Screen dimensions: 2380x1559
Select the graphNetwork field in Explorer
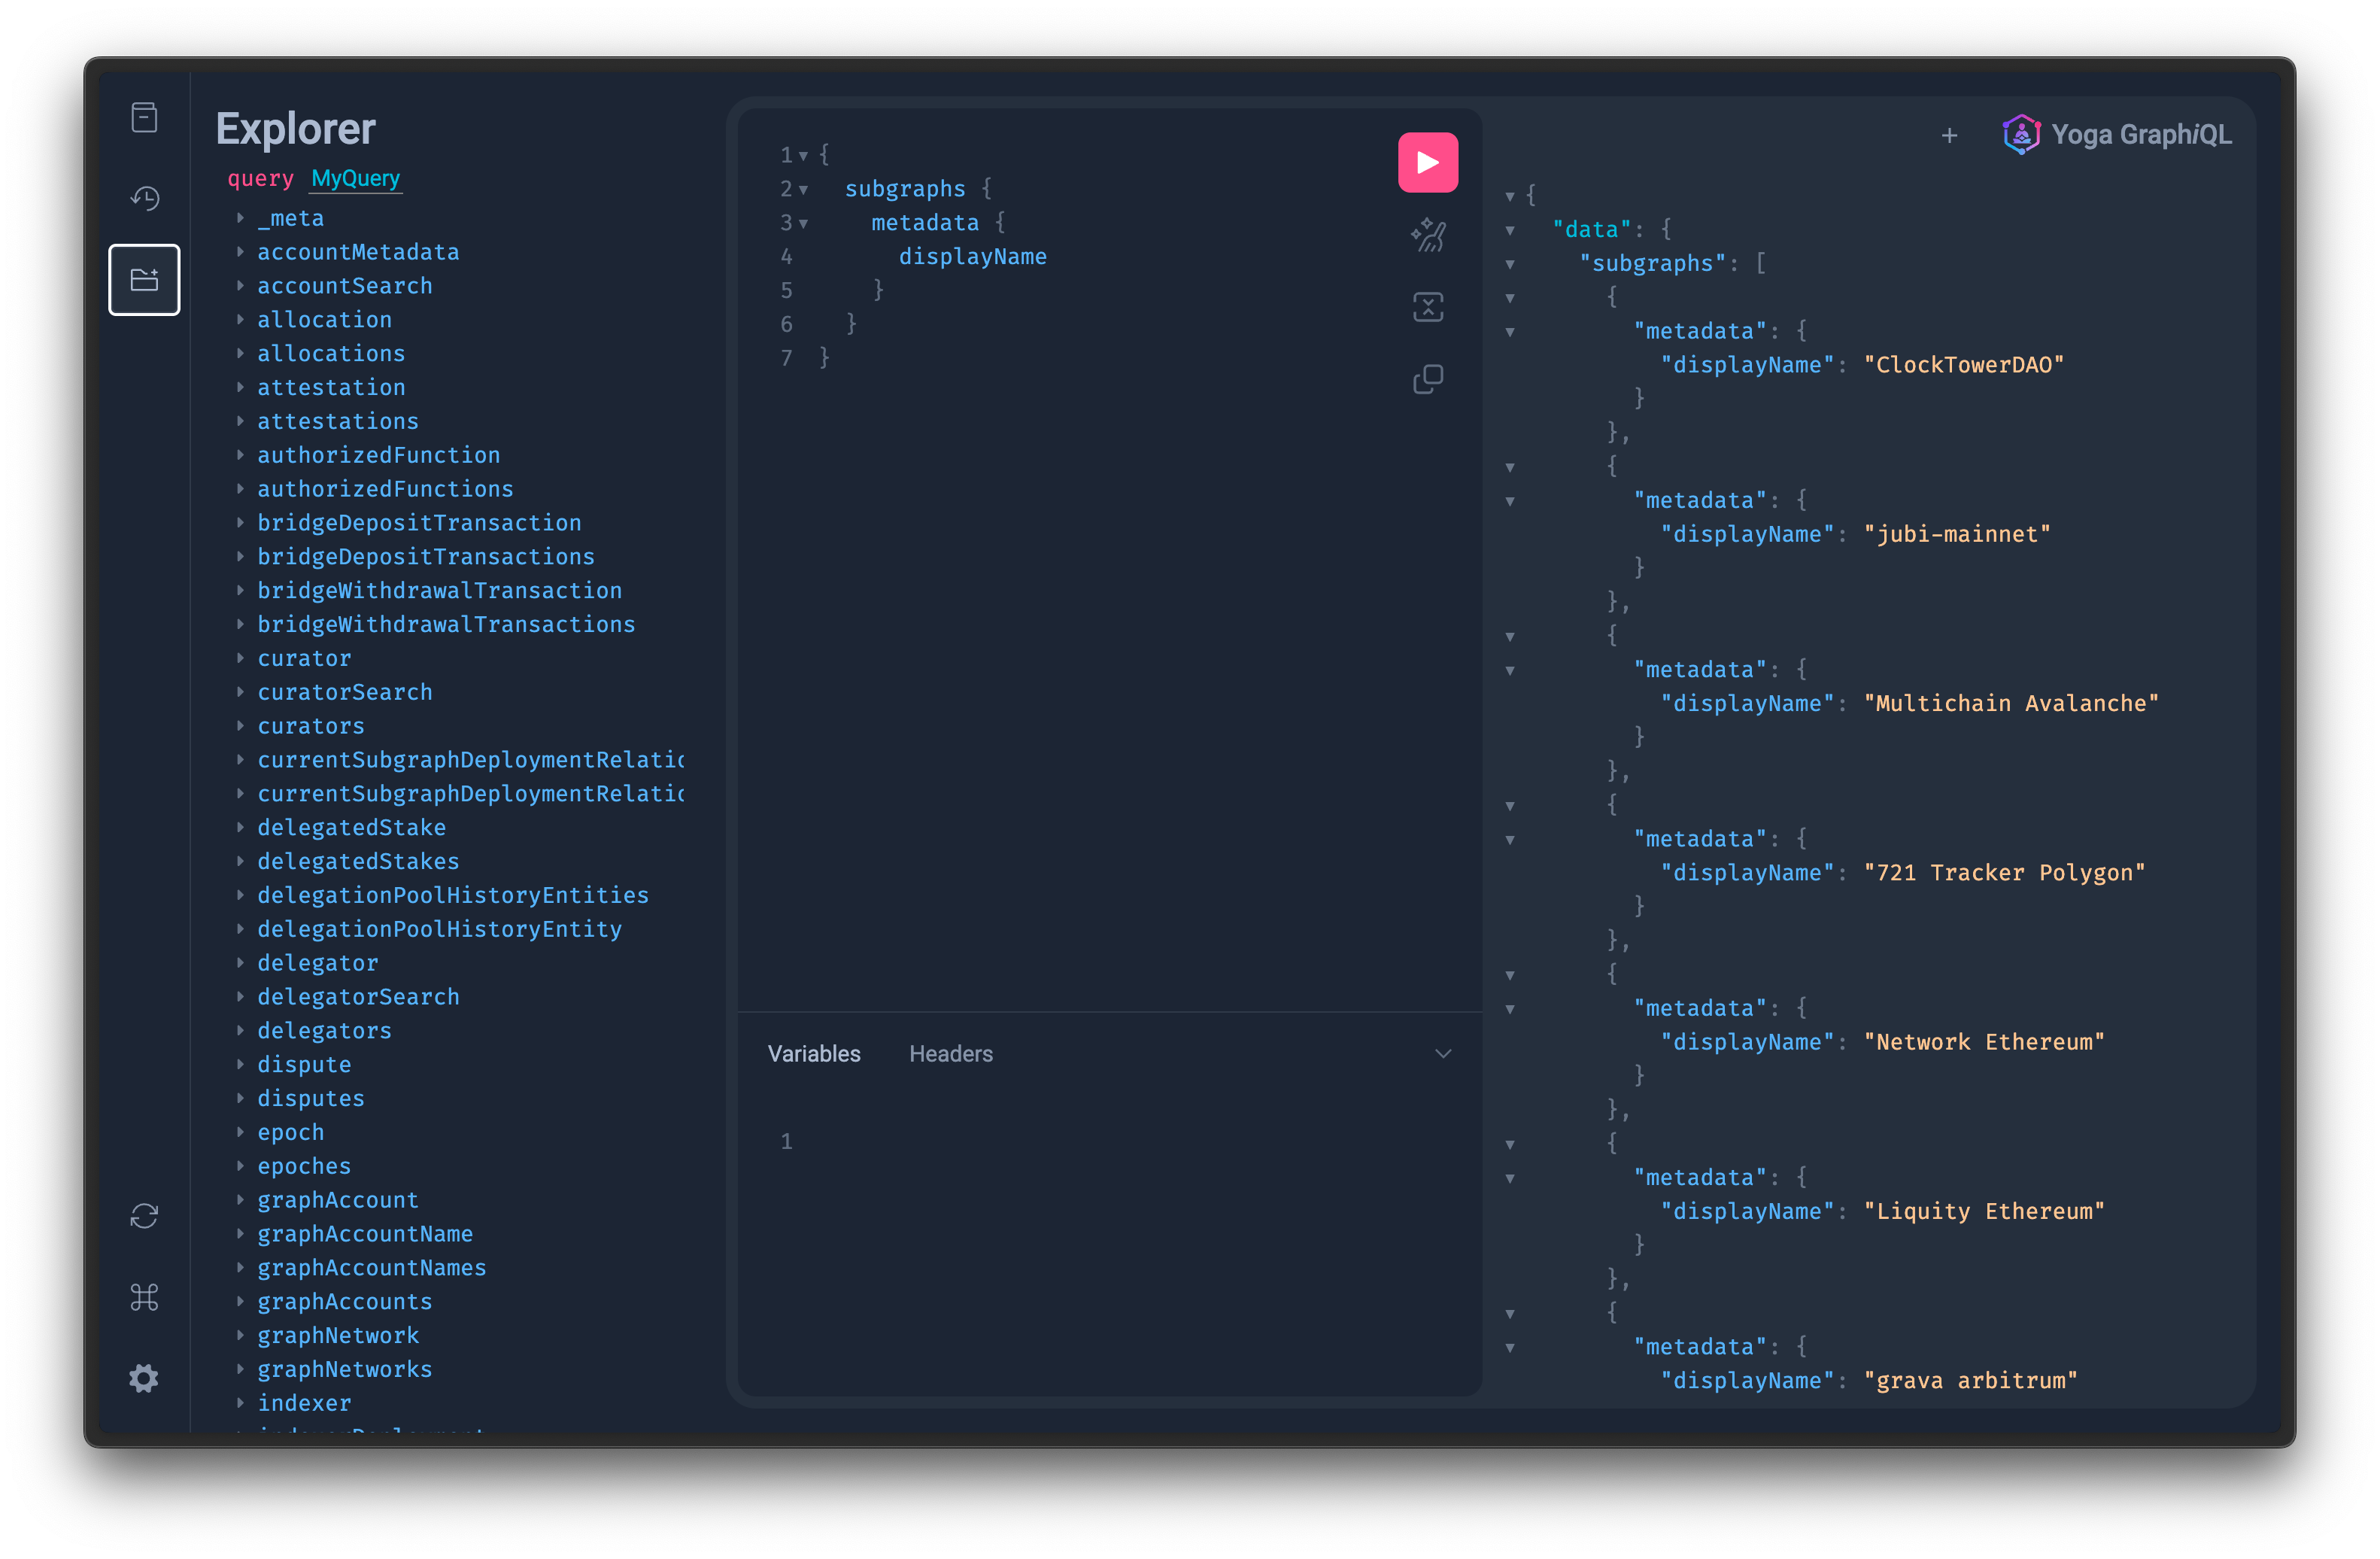tap(337, 1335)
